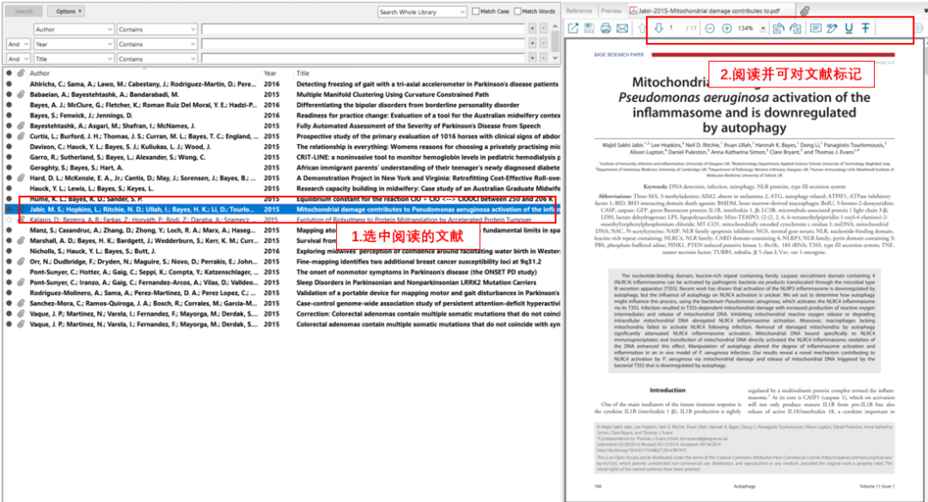This screenshot has width=928, height=502.
Task: Remove the Title search row
Action: (x=543, y=58)
